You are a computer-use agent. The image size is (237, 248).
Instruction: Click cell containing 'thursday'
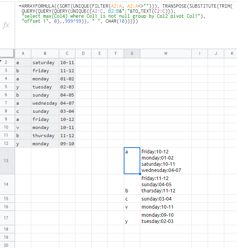45,135
